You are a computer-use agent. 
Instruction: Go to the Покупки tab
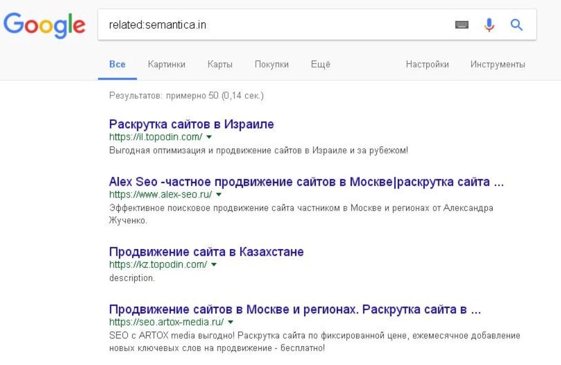[271, 64]
